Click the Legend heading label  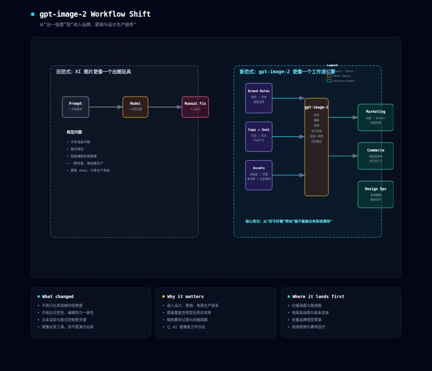click(x=332, y=65)
